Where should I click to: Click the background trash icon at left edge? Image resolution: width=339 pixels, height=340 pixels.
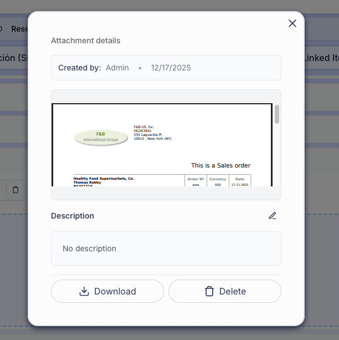click(x=16, y=190)
